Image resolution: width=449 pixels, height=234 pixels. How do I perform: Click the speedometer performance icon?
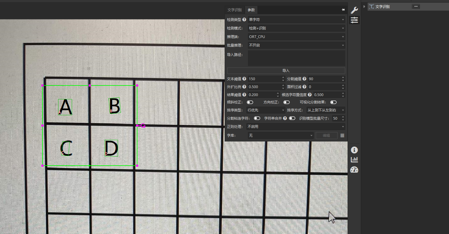pyautogui.click(x=354, y=170)
